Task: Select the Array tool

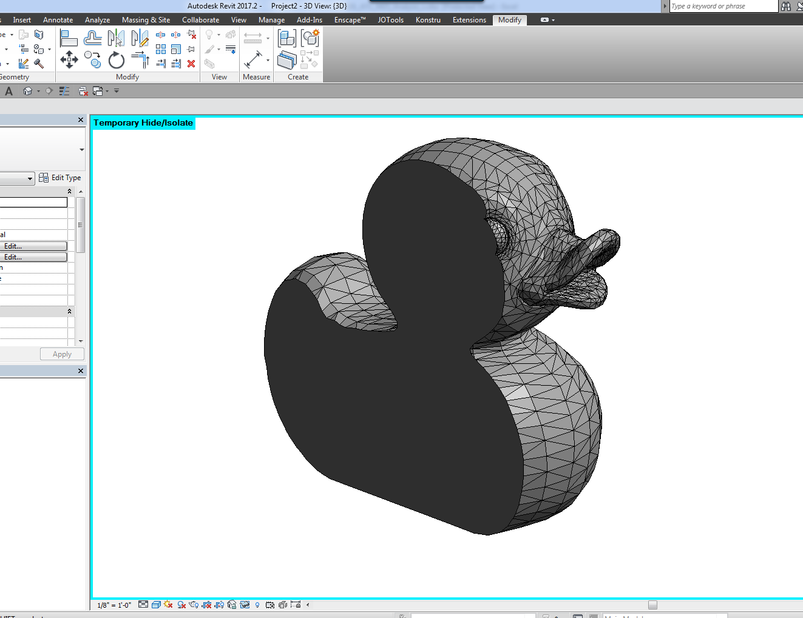Action: (x=161, y=49)
